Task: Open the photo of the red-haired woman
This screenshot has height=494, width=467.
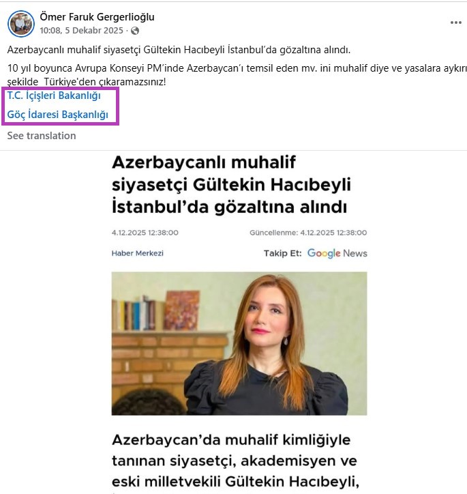Action: tap(239, 343)
